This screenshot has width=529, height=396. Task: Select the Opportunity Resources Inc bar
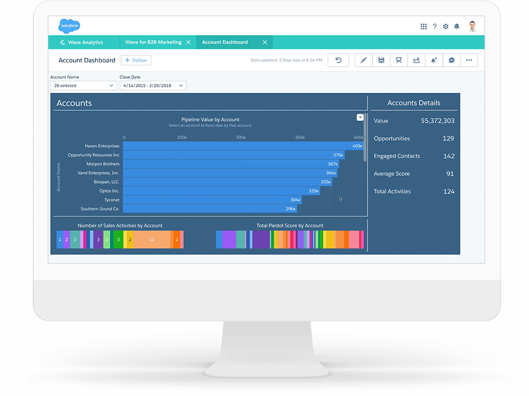[233, 155]
